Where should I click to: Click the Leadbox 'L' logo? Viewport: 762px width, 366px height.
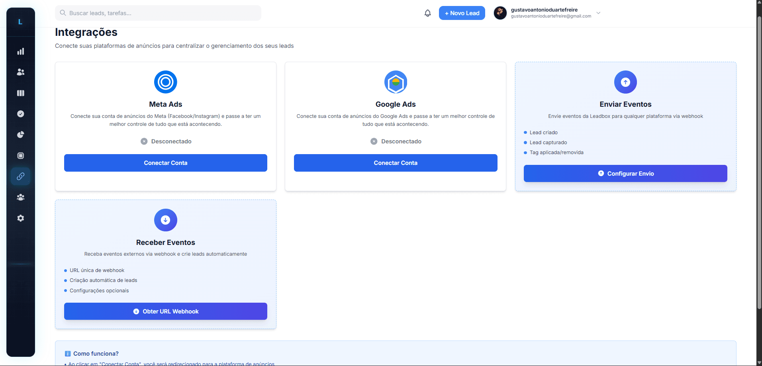click(20, 22)
